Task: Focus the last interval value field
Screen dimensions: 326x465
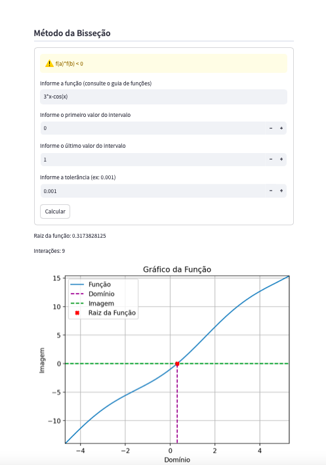Action: pos(153,160)
